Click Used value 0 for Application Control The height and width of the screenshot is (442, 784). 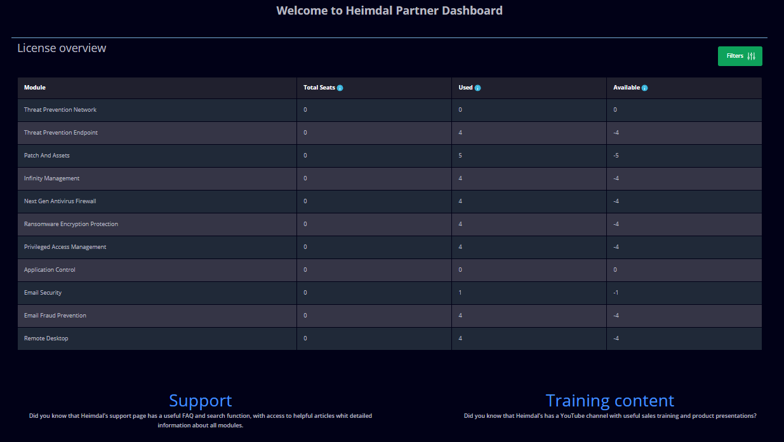(x=460, y=270)
